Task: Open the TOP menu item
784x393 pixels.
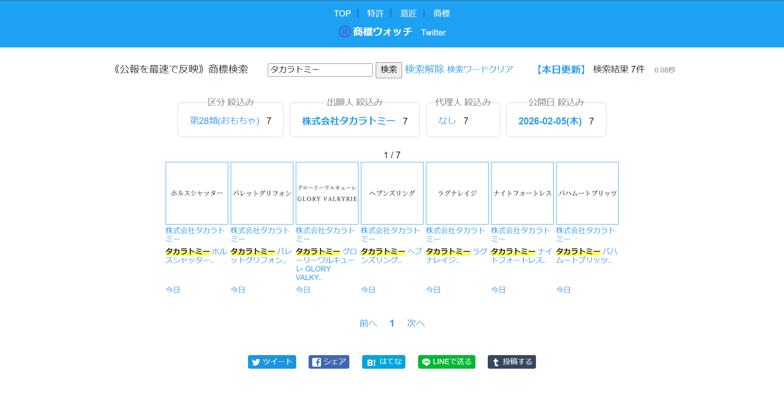Action: [342, 14]
